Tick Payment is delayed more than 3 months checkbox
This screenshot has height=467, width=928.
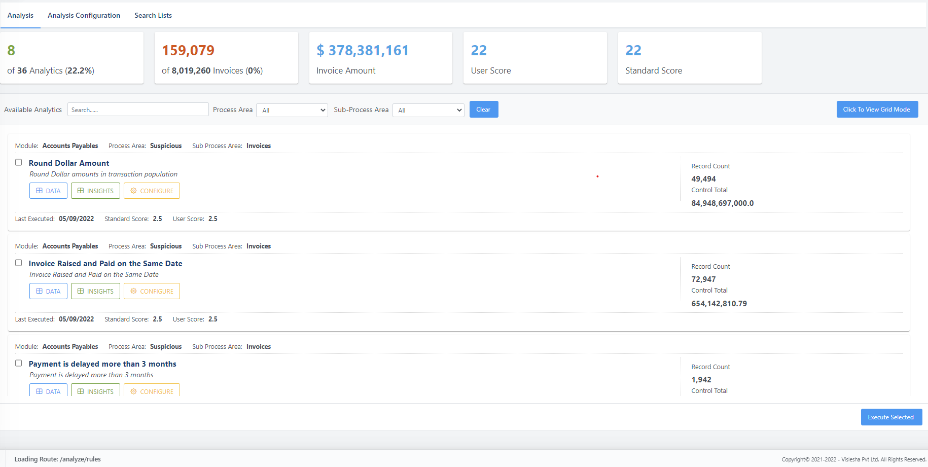pyautogui.click(x=19, y=364)
